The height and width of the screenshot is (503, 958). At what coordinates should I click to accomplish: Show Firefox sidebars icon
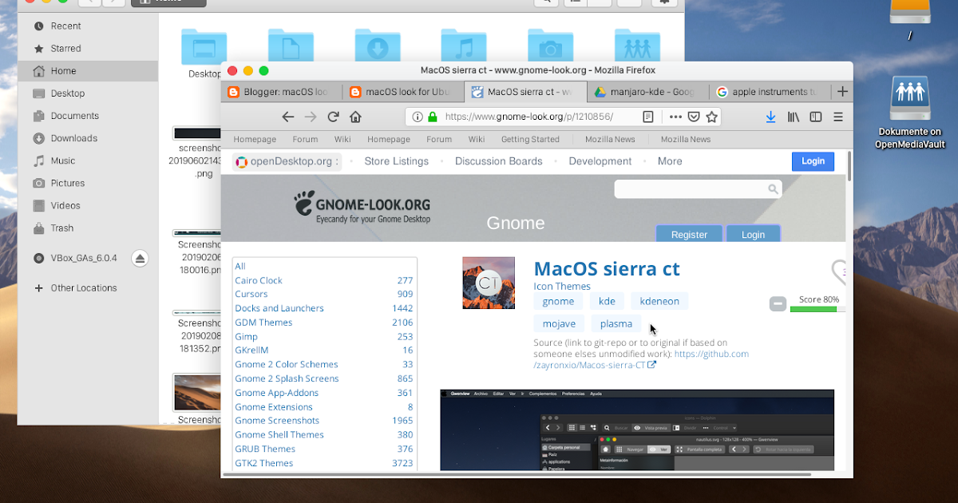point(816,117)
